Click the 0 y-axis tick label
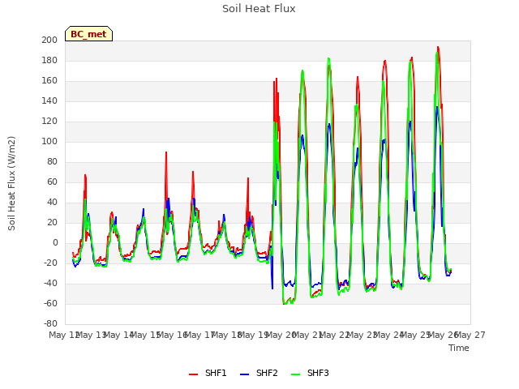Viewport: 519px width, 389px height. pyautogui.click(x=55, y=243)
